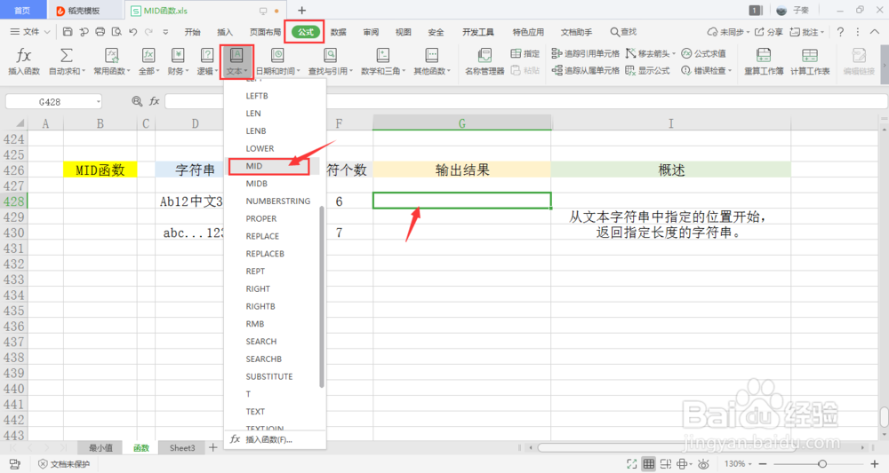
Task: Click Trace Precedents (追踪引用单元格)
Action: click(x=585, y=53)
